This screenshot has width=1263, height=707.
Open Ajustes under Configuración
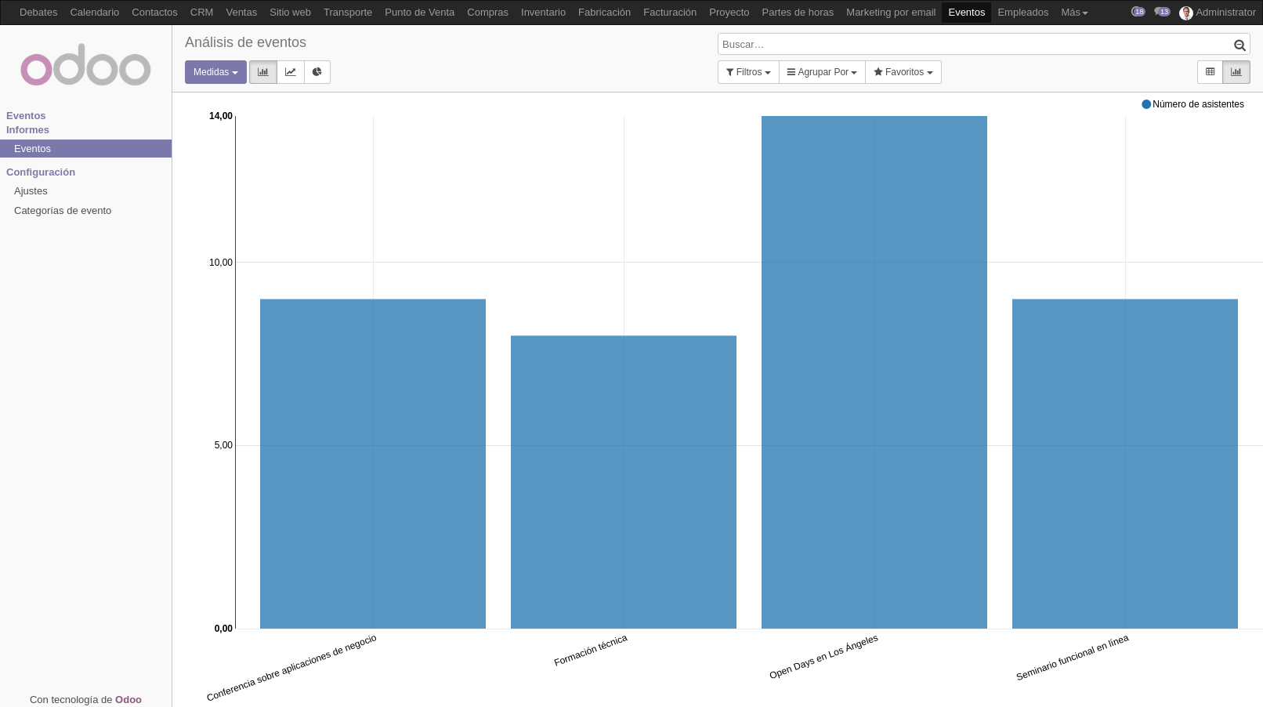pyautogui.click(x=31, y=190)
